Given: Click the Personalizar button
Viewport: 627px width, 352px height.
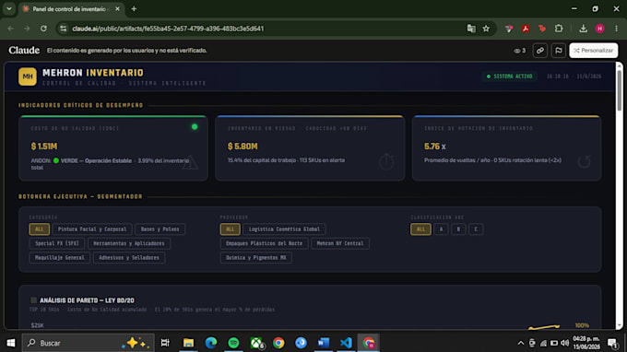Looking at the screenshot, I should [x=594, y=51].
